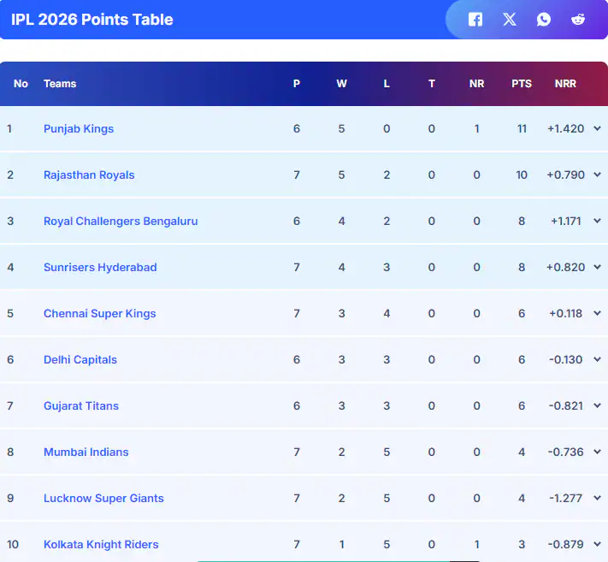Expand Mumbai Indians row chevron
608x562 pixels.
[x=597, y=453]
